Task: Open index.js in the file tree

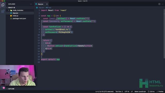Action: [15, 16]
